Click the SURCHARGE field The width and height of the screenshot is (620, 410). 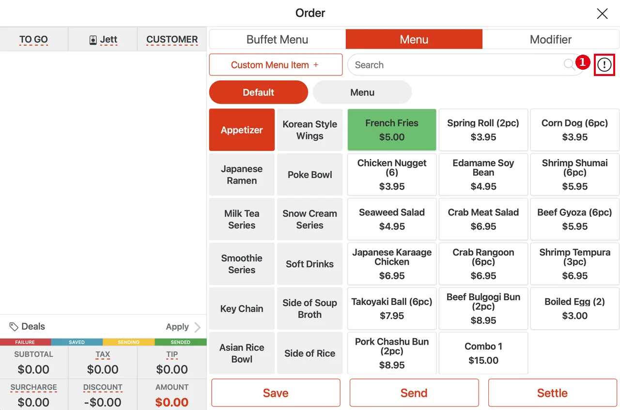pyautogui.click(x=34, y=395)
